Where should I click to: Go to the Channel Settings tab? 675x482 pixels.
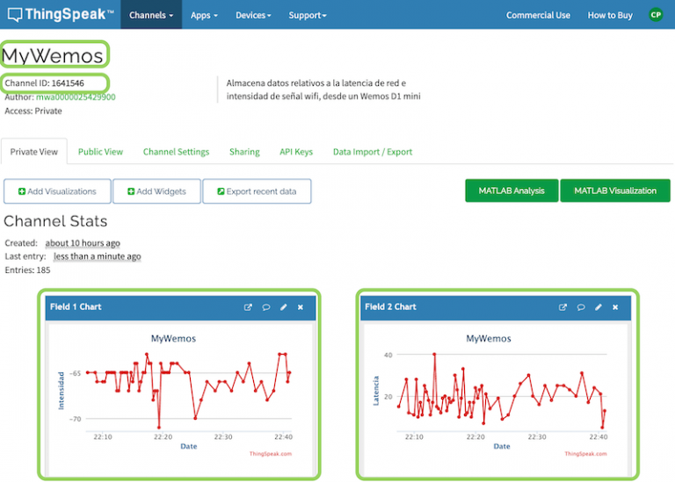click(176, 152)
